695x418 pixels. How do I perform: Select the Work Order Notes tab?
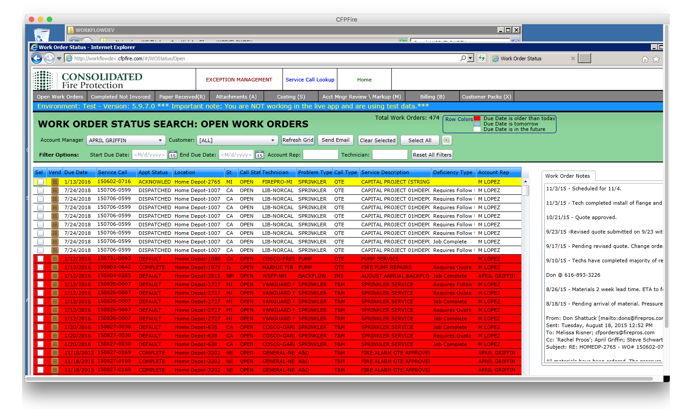pos(568,176)
